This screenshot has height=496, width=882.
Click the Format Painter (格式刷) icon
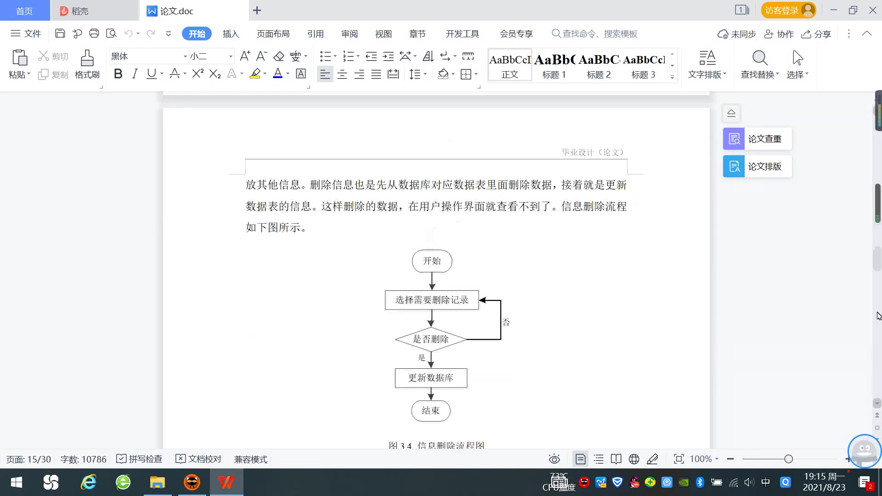pyautogui.click(x=87, y=64)
